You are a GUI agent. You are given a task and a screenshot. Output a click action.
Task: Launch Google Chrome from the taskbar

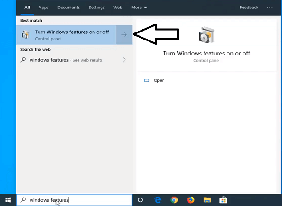tap(174, 200)
